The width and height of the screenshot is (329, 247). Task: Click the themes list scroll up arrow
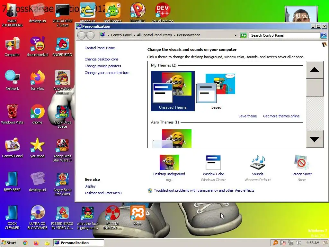(315, 70)
